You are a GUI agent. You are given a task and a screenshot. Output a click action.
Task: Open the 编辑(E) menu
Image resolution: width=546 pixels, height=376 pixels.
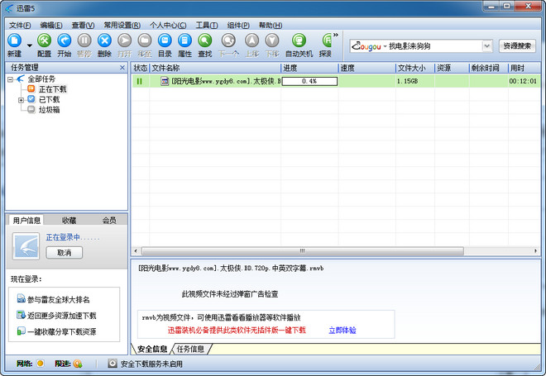[x=51, y=26]
